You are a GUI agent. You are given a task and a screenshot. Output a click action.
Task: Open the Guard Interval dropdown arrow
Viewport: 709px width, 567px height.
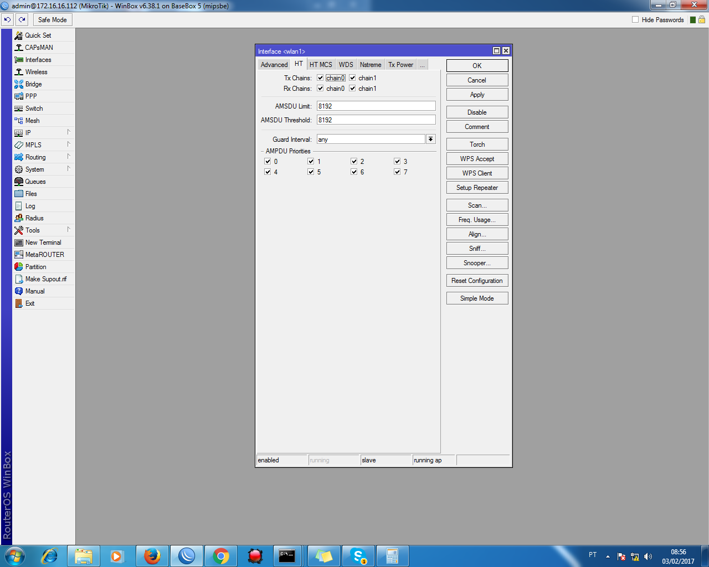click(431, 140)
